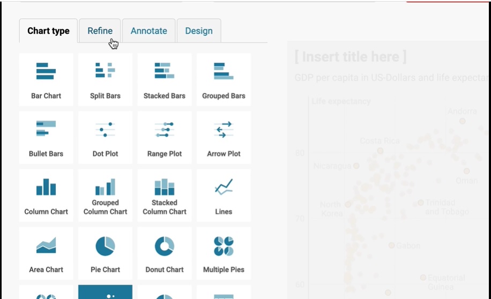Select the Dot Plot chart type
The width and height of the screenshot is (491, 299).
click(105, 137)
